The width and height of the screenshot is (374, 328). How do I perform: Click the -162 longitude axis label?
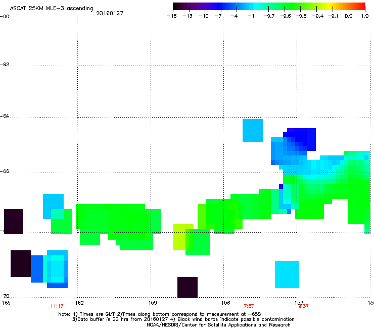(x=77, y=303)
